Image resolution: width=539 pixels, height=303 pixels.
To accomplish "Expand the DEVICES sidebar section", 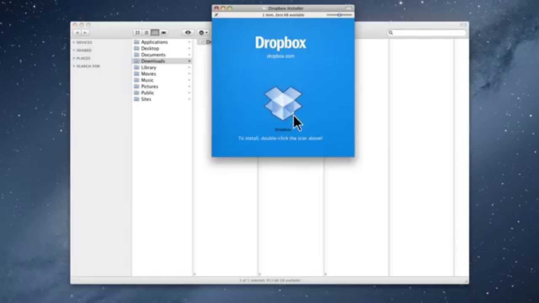I will coord(74,43).
